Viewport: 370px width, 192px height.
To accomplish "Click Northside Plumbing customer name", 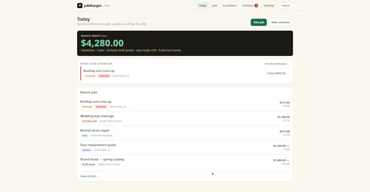I will (x=101, y=135).
